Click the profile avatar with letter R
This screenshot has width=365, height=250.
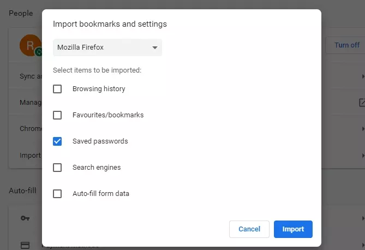(x=28, y=45)
